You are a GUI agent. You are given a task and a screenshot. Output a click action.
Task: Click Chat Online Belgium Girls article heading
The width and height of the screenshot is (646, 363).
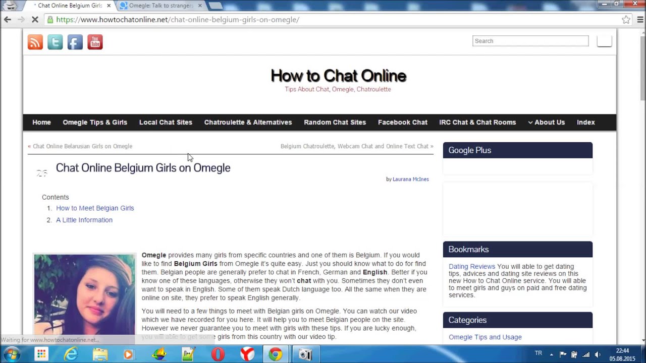(x=143, y=168)
